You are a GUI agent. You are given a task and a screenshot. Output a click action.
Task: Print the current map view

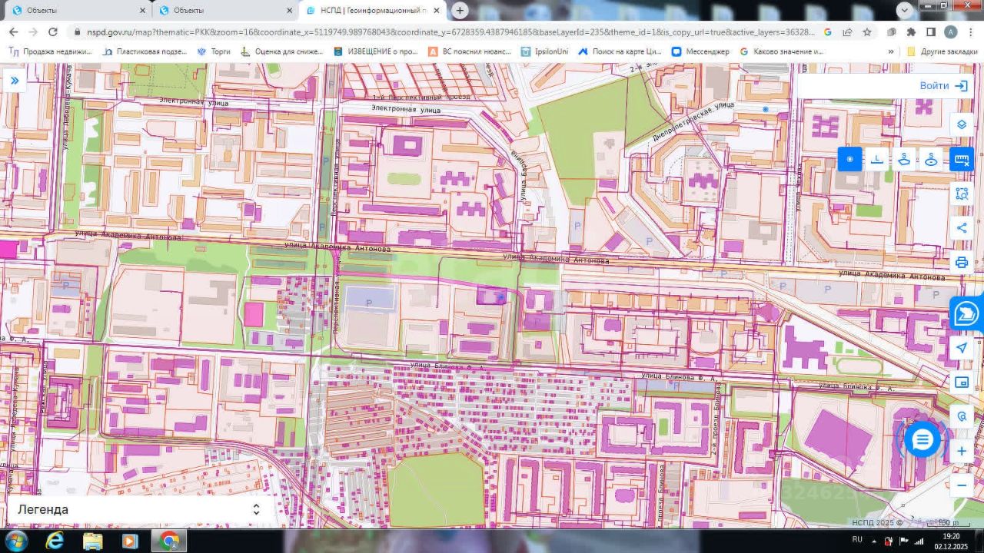pos(961,262)
